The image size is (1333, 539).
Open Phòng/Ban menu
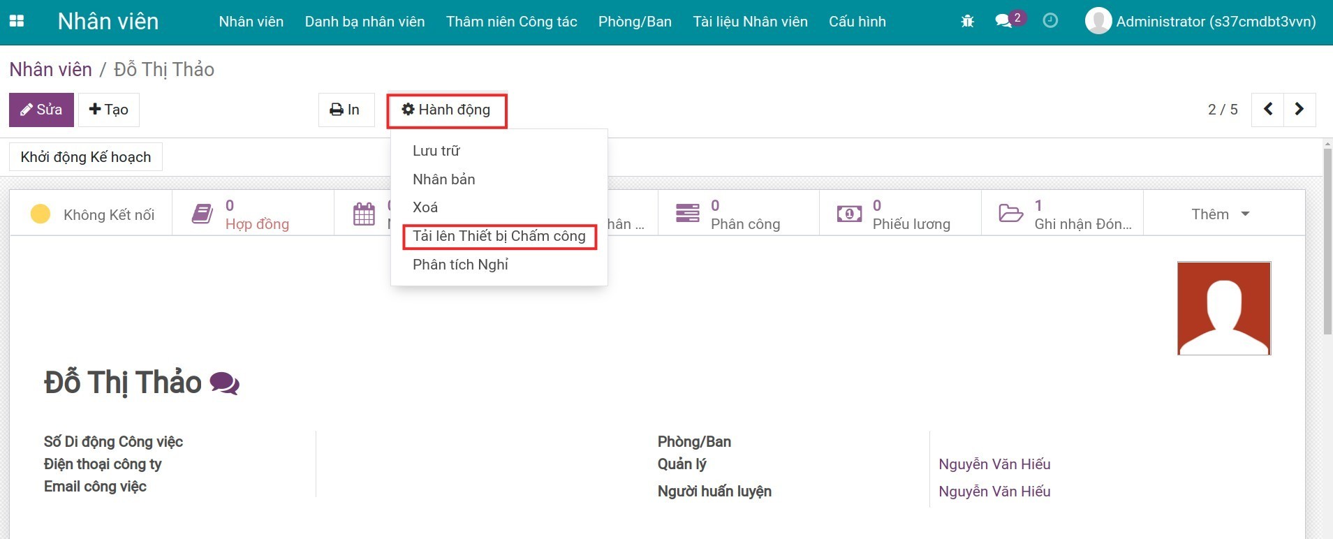coord(635,22)
